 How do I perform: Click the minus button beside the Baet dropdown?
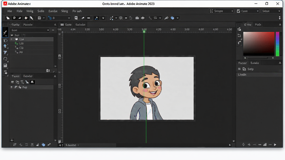[53, 30]
